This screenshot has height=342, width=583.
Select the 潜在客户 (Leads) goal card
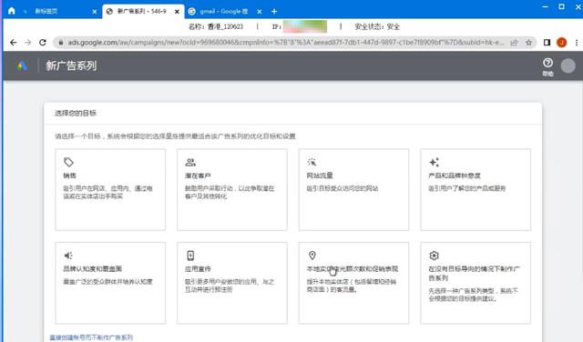pos(232,190)
